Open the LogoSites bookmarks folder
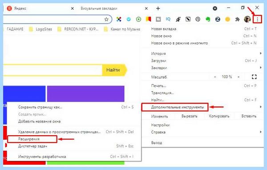The width and height of the screenshot is (267, 170). point(40,29)
